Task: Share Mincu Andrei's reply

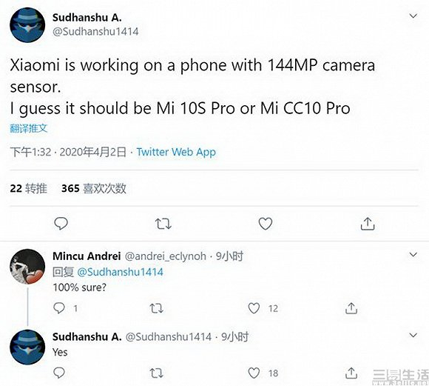Action: tap(351, 308)
